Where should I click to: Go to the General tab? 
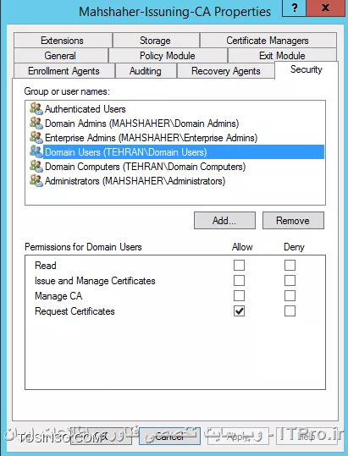60,56
